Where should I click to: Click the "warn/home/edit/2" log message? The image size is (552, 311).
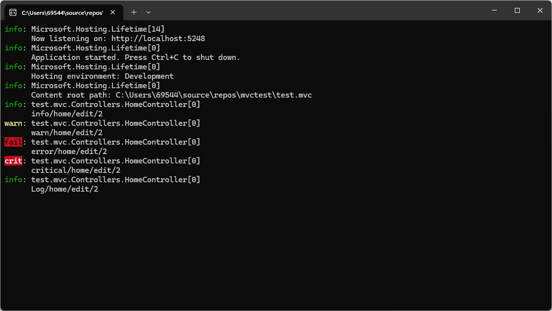pos(67,133)
